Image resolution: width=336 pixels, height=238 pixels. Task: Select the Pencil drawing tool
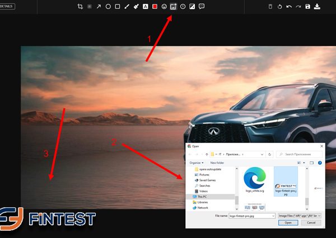tap(127, 7)
